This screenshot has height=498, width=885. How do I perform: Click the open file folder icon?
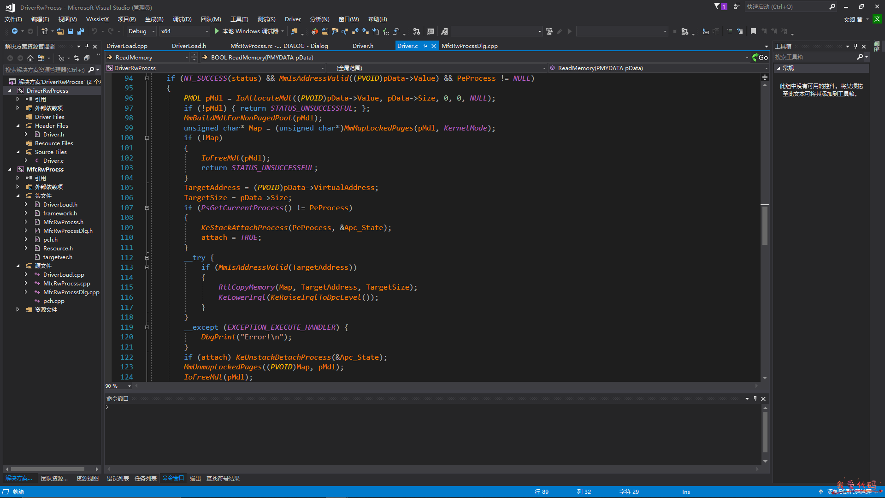pos(60,31)
